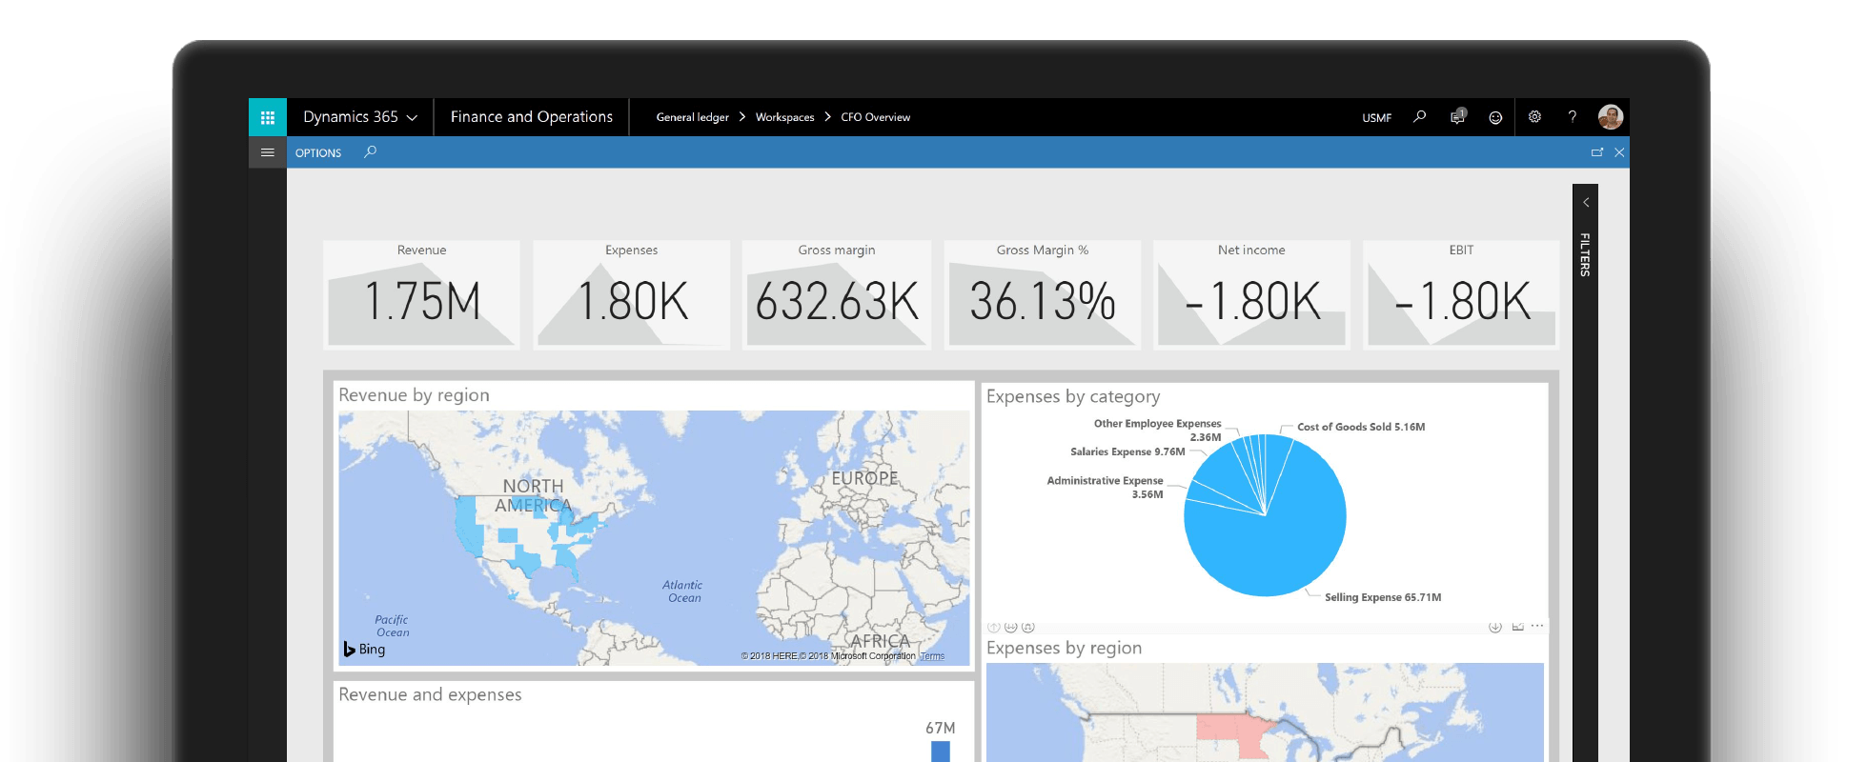Open the map Terms link
The image size is (1868, 762).
[x=932, y=656]
